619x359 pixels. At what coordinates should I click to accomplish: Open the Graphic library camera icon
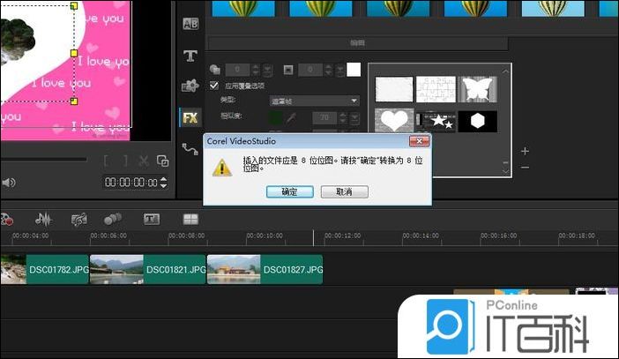click(190, 86)
